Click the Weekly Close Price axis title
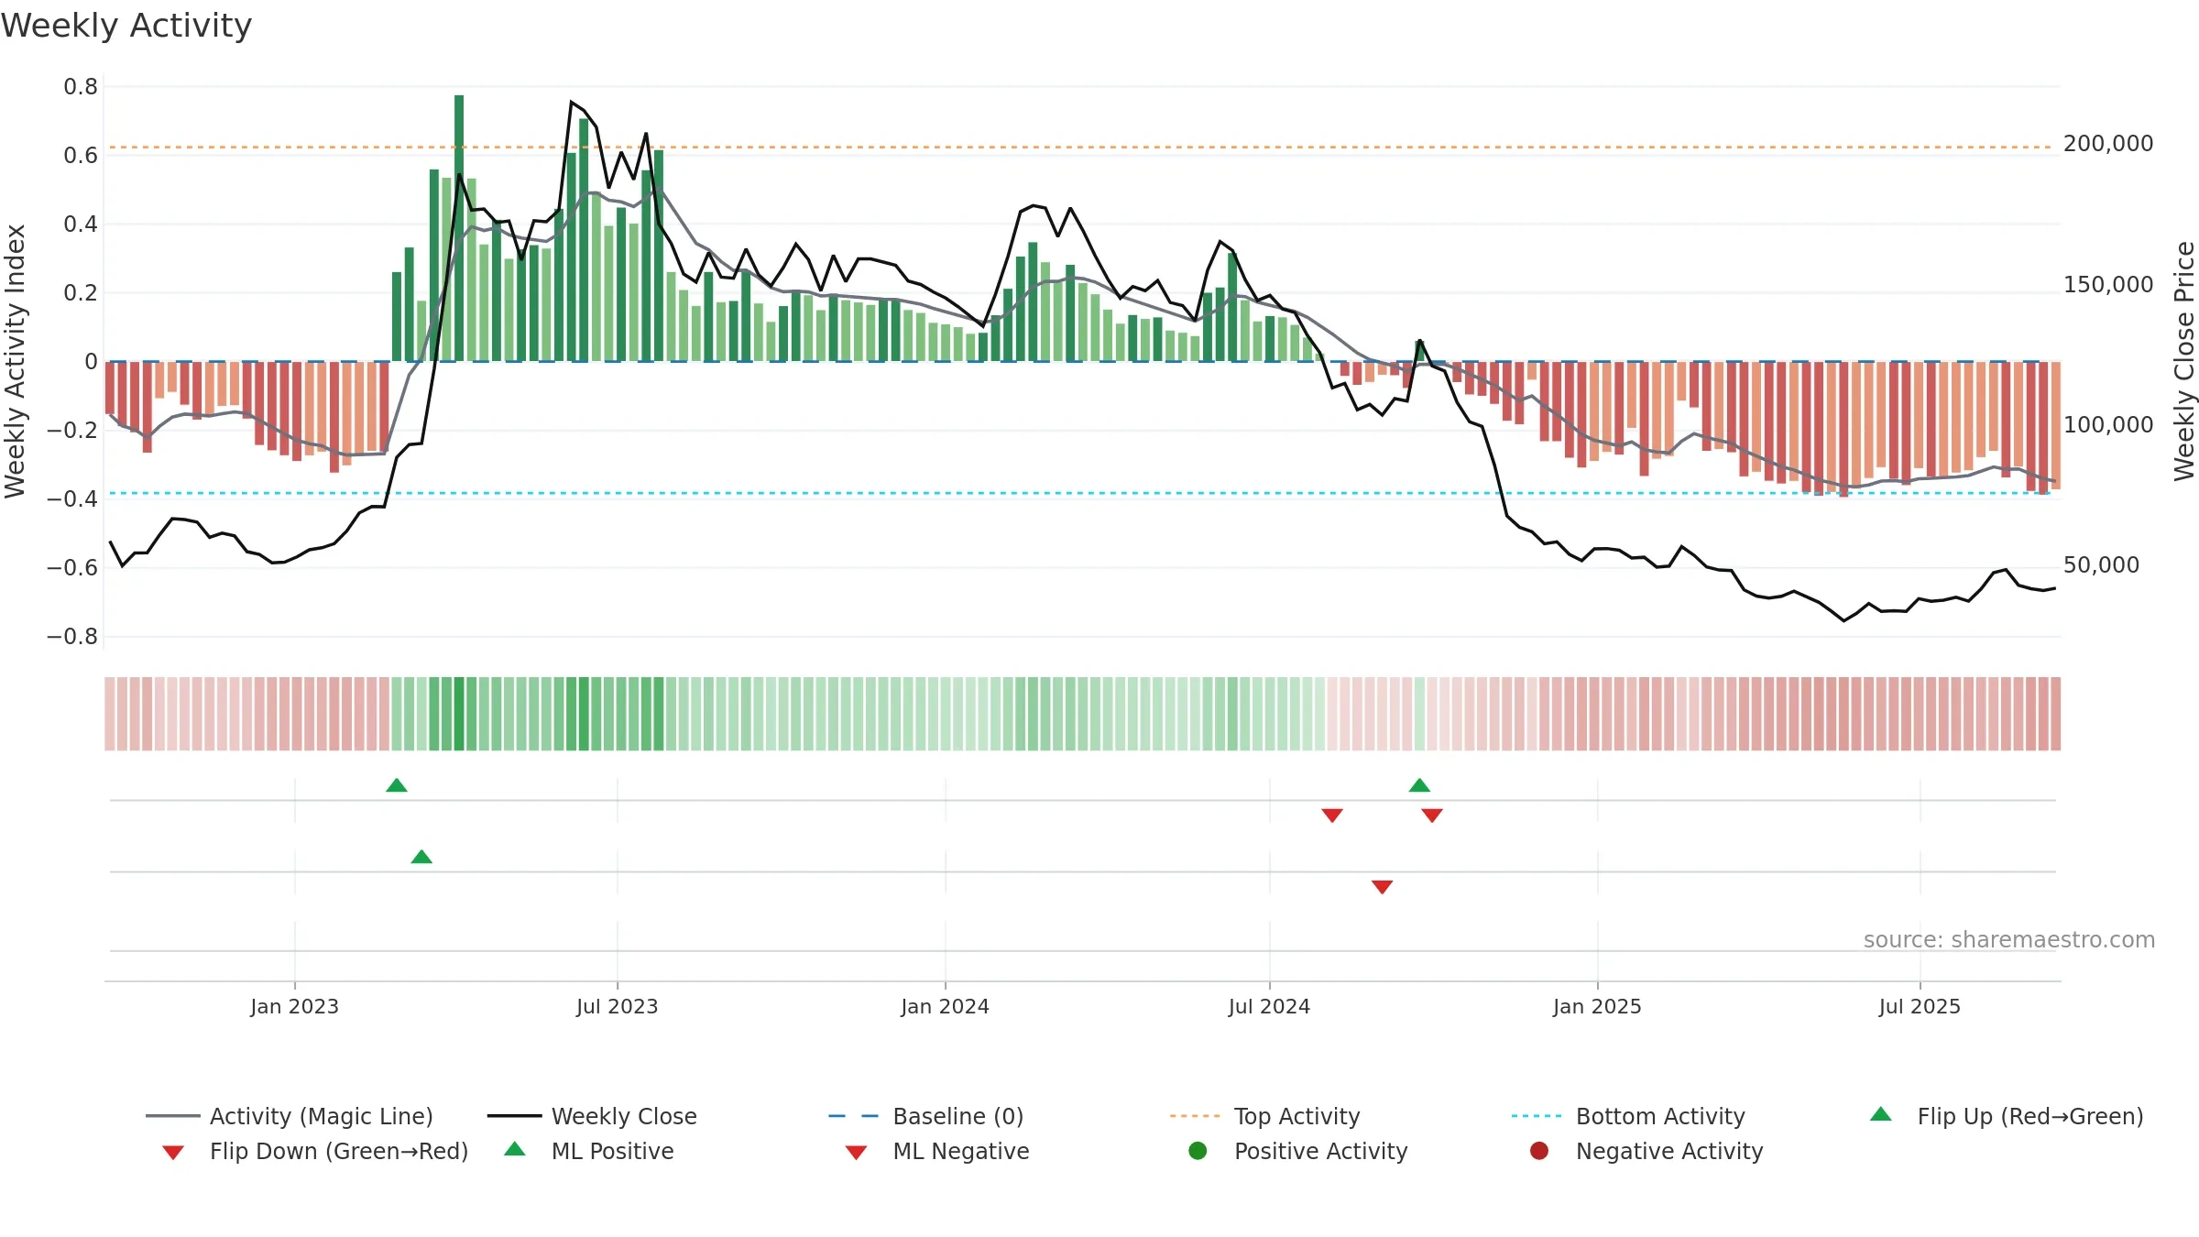 [x=2184, y=361]
